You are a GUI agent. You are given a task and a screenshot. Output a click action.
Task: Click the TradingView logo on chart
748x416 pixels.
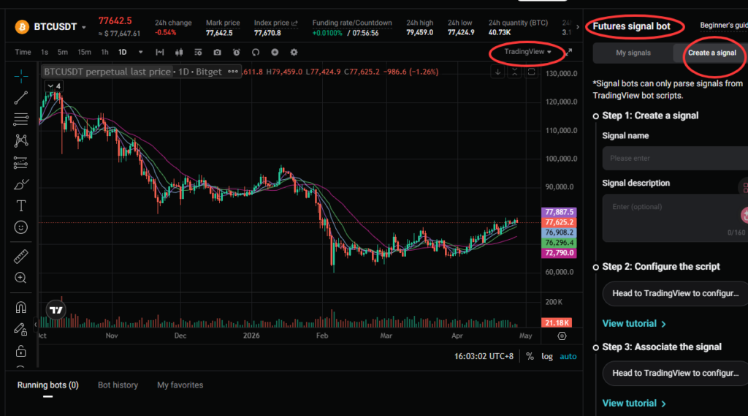point(56,310)
